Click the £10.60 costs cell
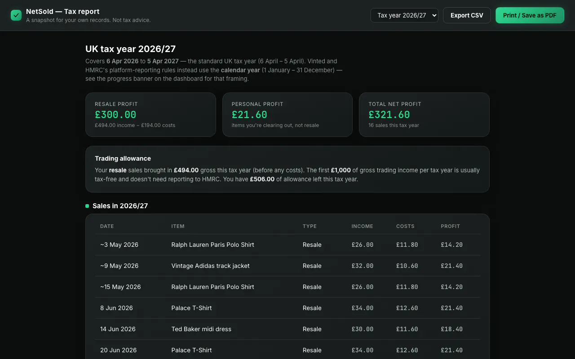Viewport: 575px width, 359px height. (x=407, y=266)
